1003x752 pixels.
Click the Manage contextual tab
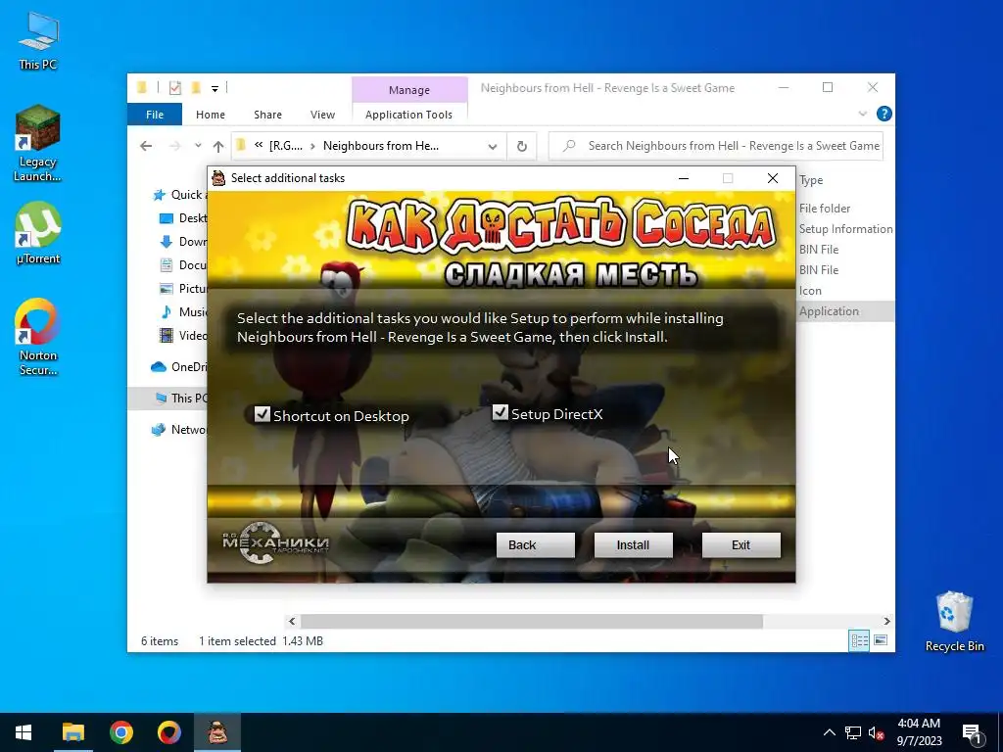pyautogui.click(x=409, y=90)
